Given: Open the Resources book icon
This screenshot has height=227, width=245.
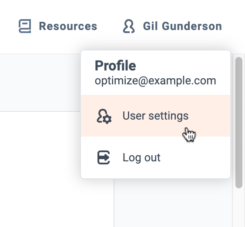Looking at the screenshot, I should click(25, 26).
